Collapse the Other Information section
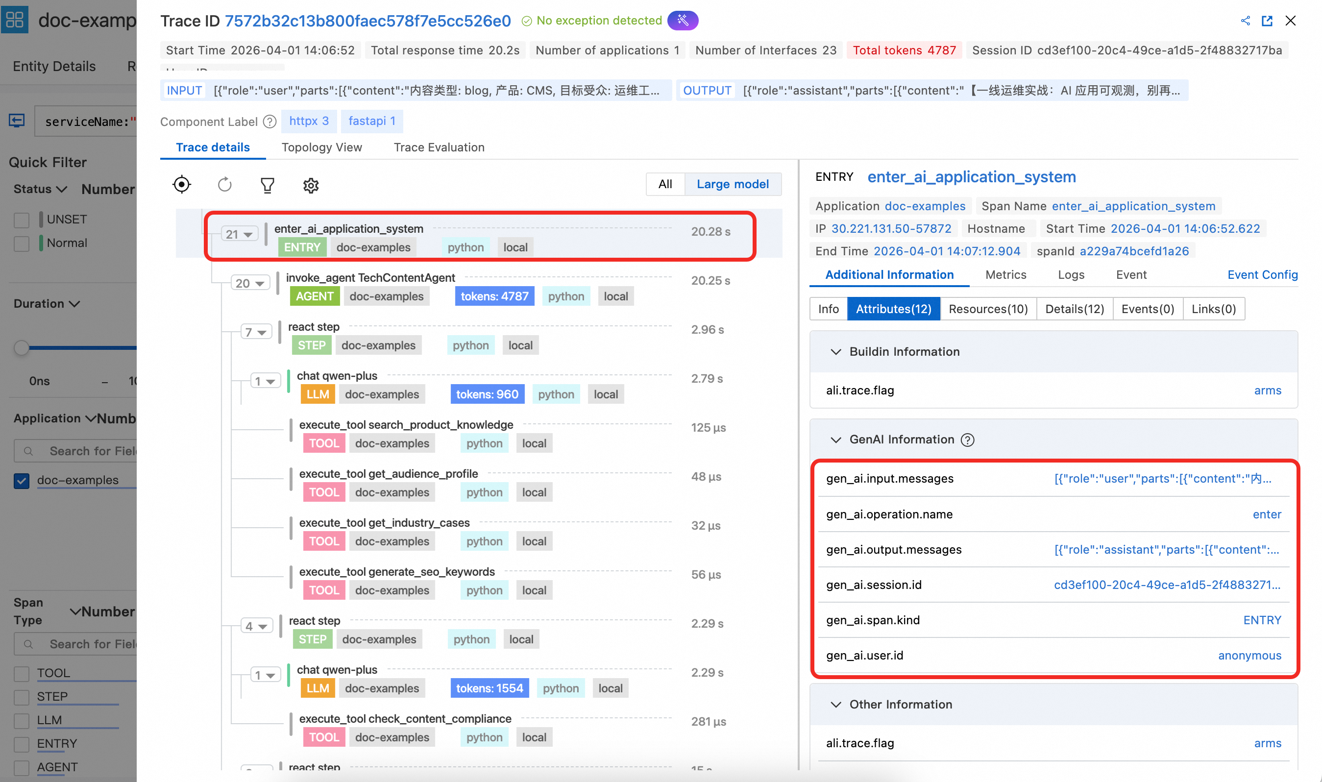 pyautogui.click(x=835, y=705)
